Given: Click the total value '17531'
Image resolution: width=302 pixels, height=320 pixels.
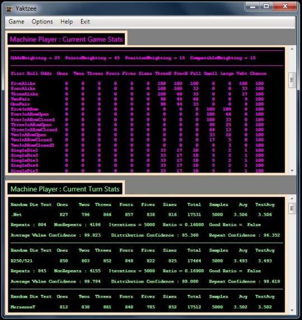Looking at the screenshot, I should pyautogui.click(x=194, y=214).
